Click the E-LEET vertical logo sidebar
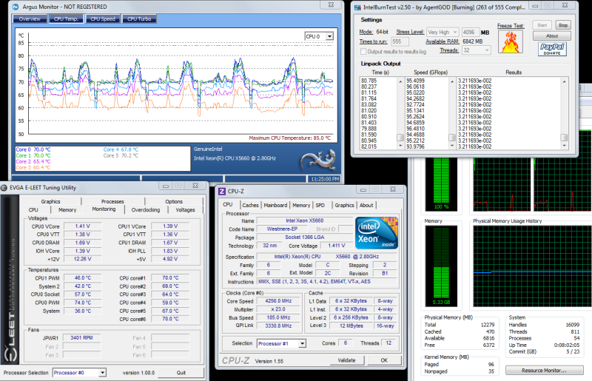592x381 pixels. tap(10, 280)
